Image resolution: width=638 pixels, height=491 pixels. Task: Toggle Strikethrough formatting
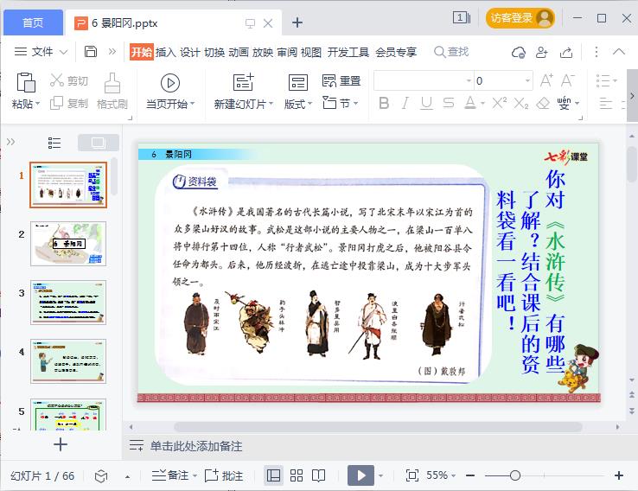pyautogui.click(x=449, y=104)
